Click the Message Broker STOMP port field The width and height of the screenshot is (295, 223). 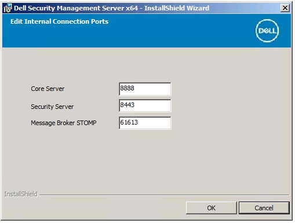tap(145, 123)
